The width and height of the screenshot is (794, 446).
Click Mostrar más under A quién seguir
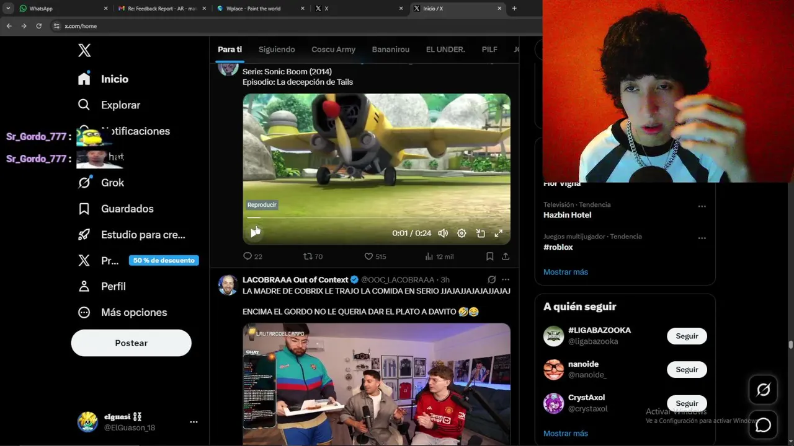(x=566, y=434)
